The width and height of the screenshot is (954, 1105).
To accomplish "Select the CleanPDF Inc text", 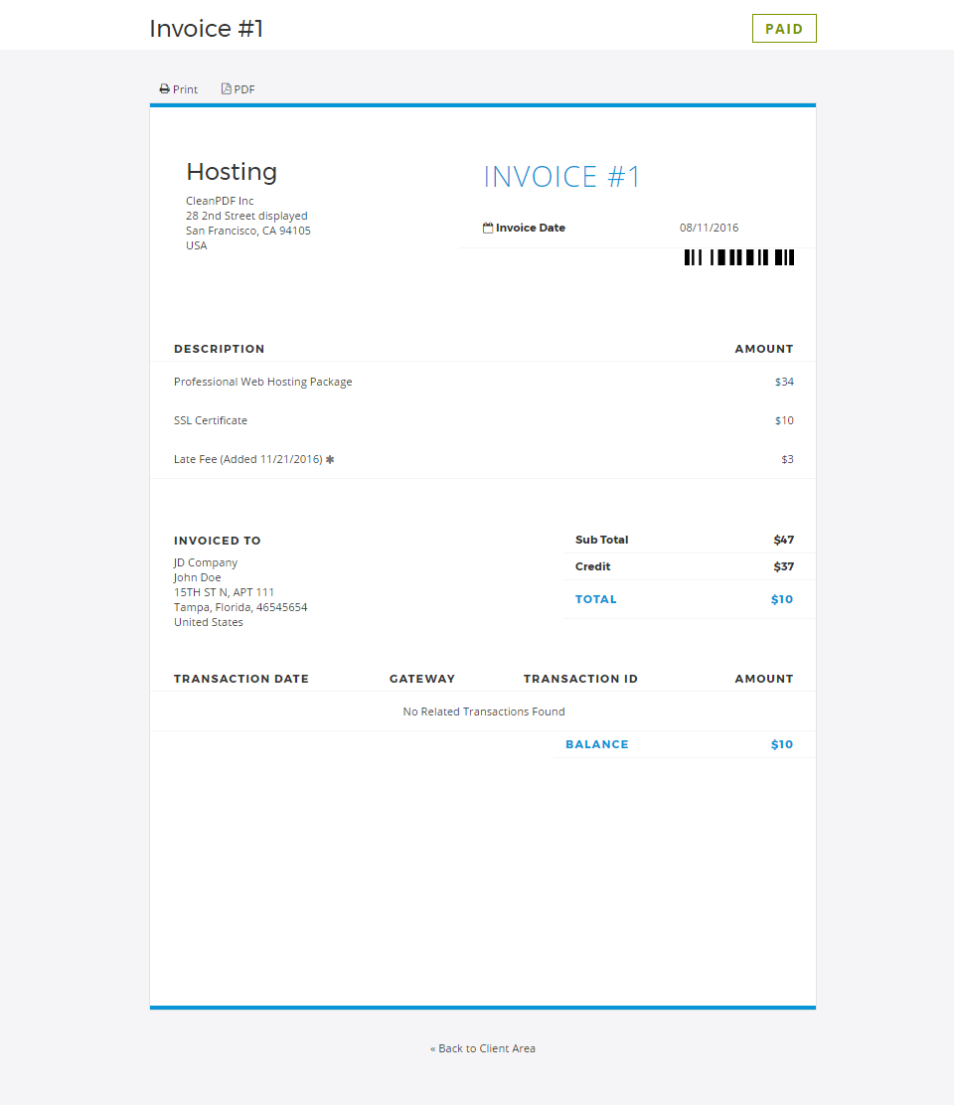I will 220,201.
